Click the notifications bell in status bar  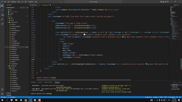tap(180, 97)
